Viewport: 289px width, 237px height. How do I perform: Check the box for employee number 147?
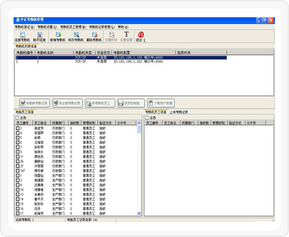[18, 171]
